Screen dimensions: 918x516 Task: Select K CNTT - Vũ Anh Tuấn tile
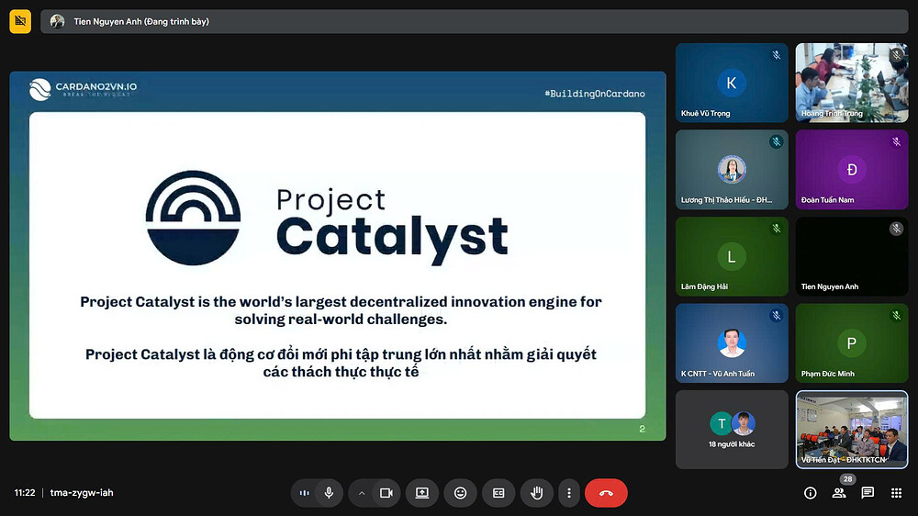tap(732, 343)
